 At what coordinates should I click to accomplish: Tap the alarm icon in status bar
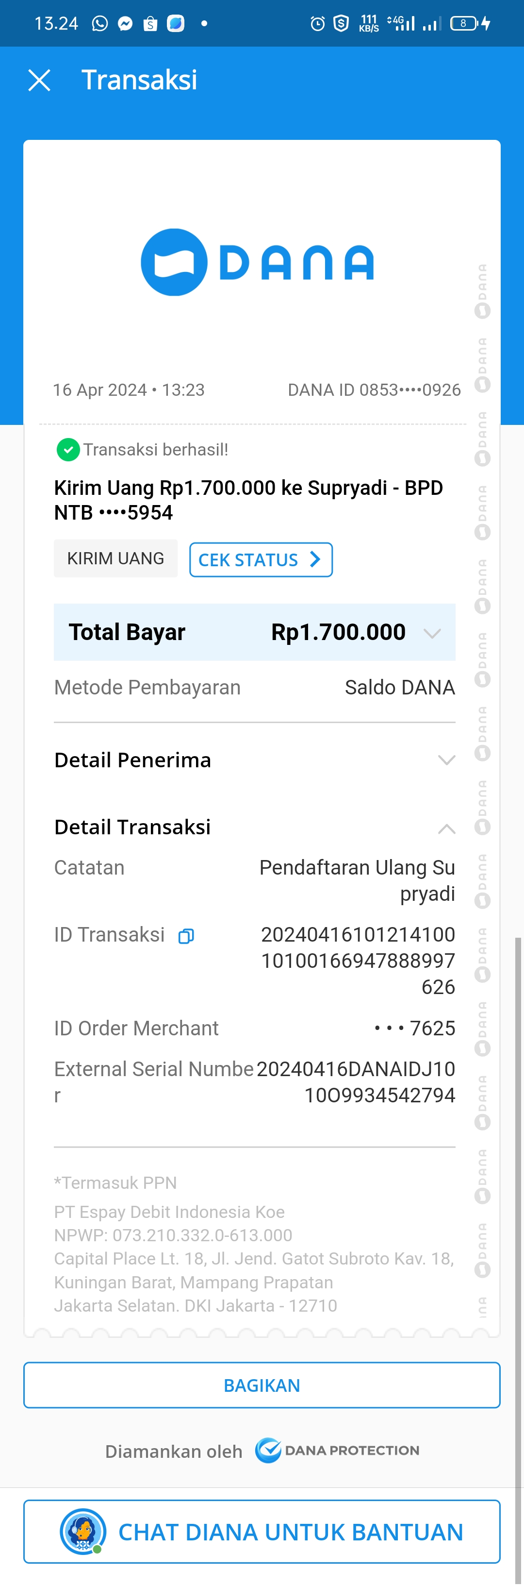coord(318,23)
